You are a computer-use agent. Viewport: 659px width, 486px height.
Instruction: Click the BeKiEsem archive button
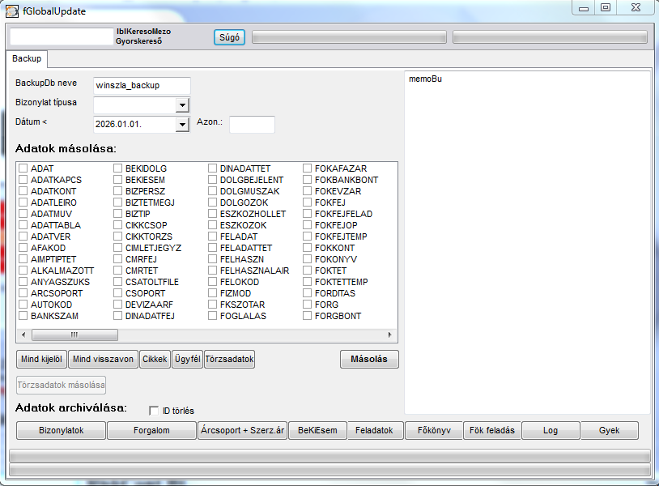(x=317, y=430)
